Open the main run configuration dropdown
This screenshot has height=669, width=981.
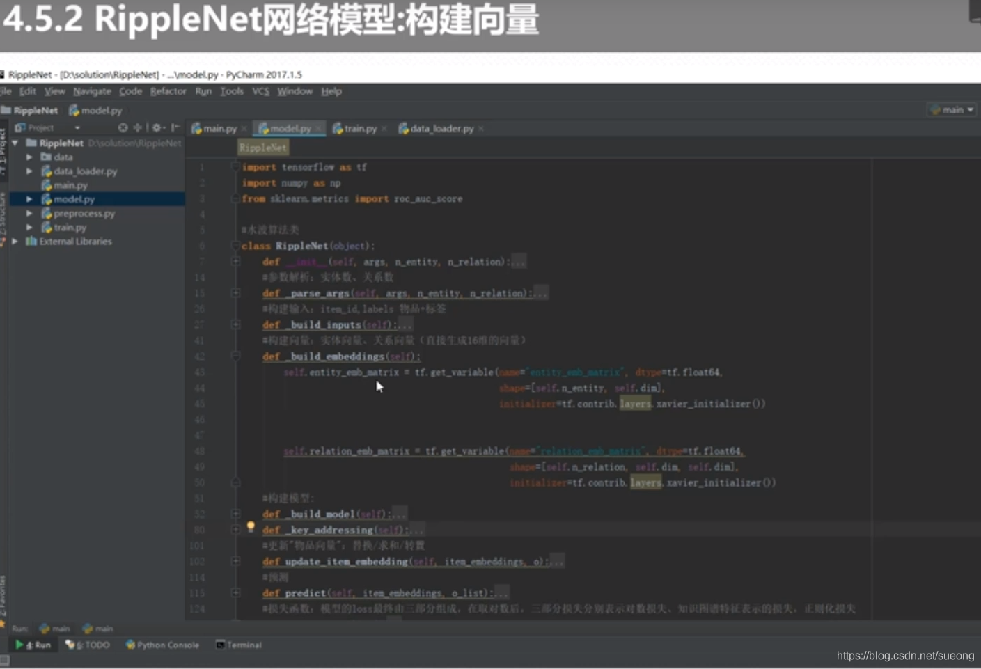pyautogui.click(x=952, y=110)
